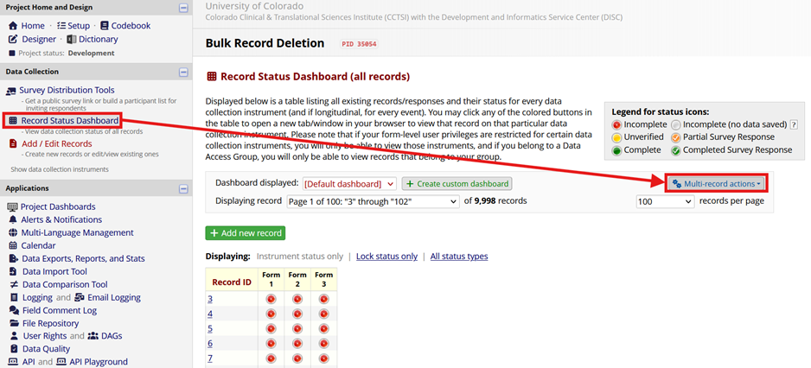Click Create custom dashboard button
811x368 pixels.
(457, 183)
